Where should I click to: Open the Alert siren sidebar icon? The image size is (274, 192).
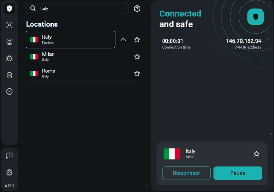point(9,42)
